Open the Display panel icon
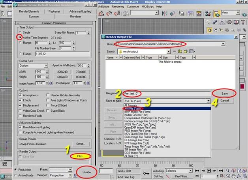Image resolution: width=248 pixels, height=180 pixels. pos(236,22)
